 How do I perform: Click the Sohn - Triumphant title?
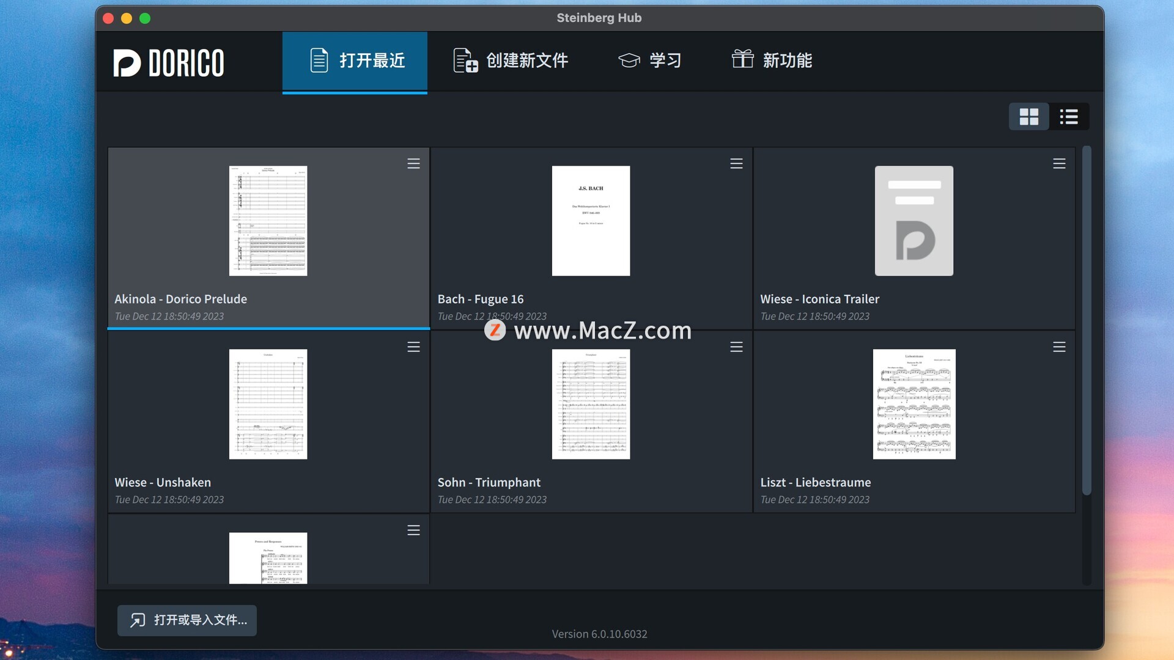pos(489,482)
